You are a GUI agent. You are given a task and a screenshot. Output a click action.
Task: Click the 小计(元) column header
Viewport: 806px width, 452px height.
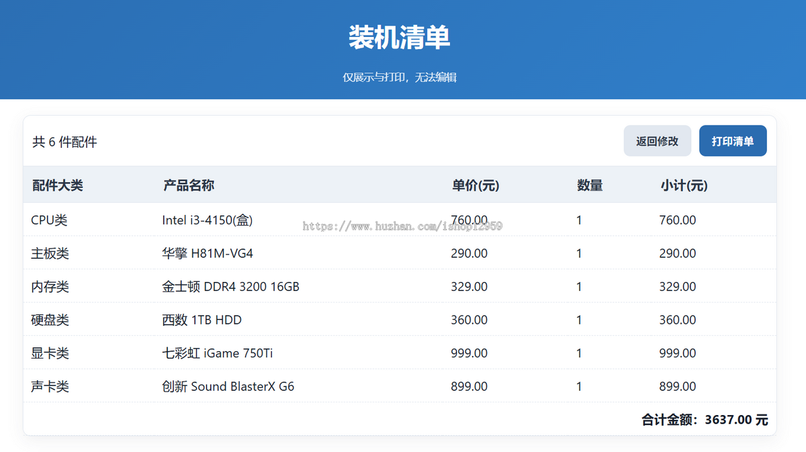tap(684, 185)
